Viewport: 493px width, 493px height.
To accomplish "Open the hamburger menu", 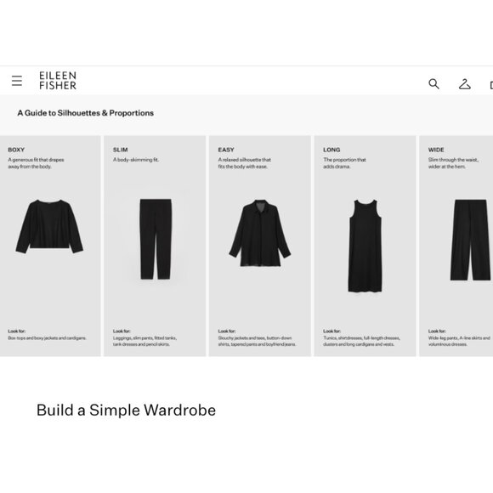I will click(x=17, y=81).
